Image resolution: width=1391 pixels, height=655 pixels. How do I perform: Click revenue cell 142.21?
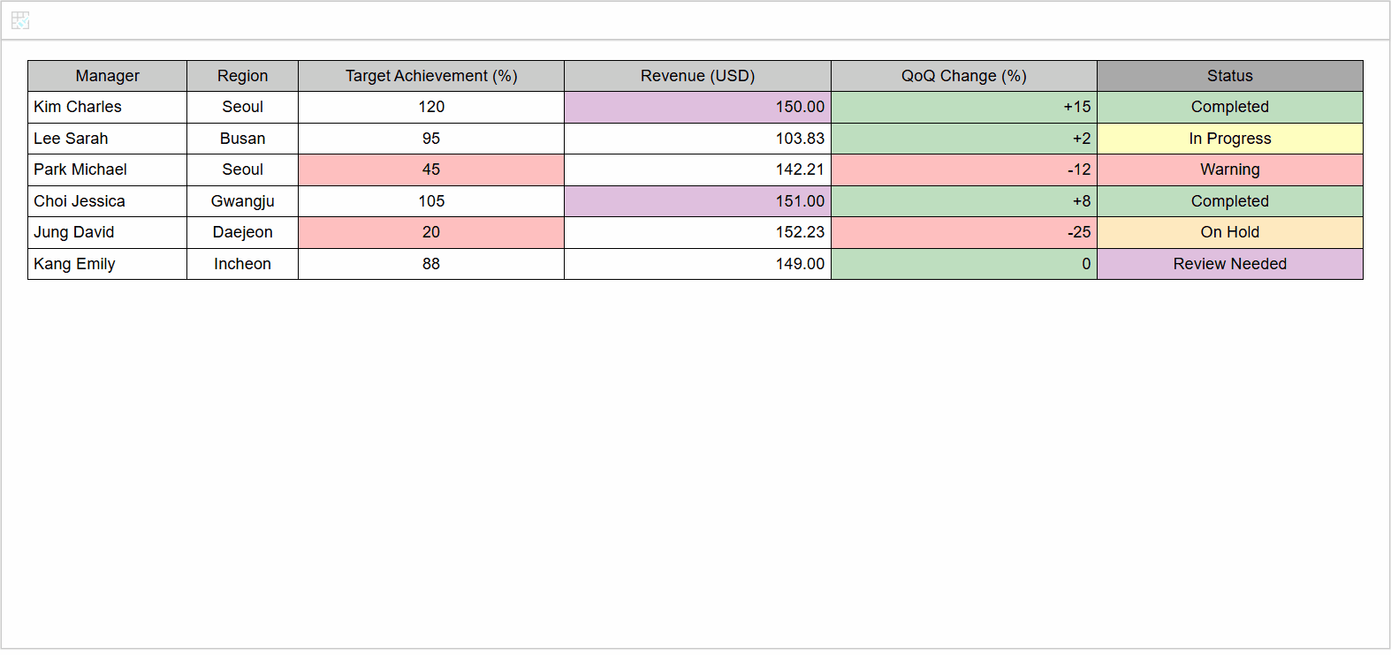click(697, 169)
